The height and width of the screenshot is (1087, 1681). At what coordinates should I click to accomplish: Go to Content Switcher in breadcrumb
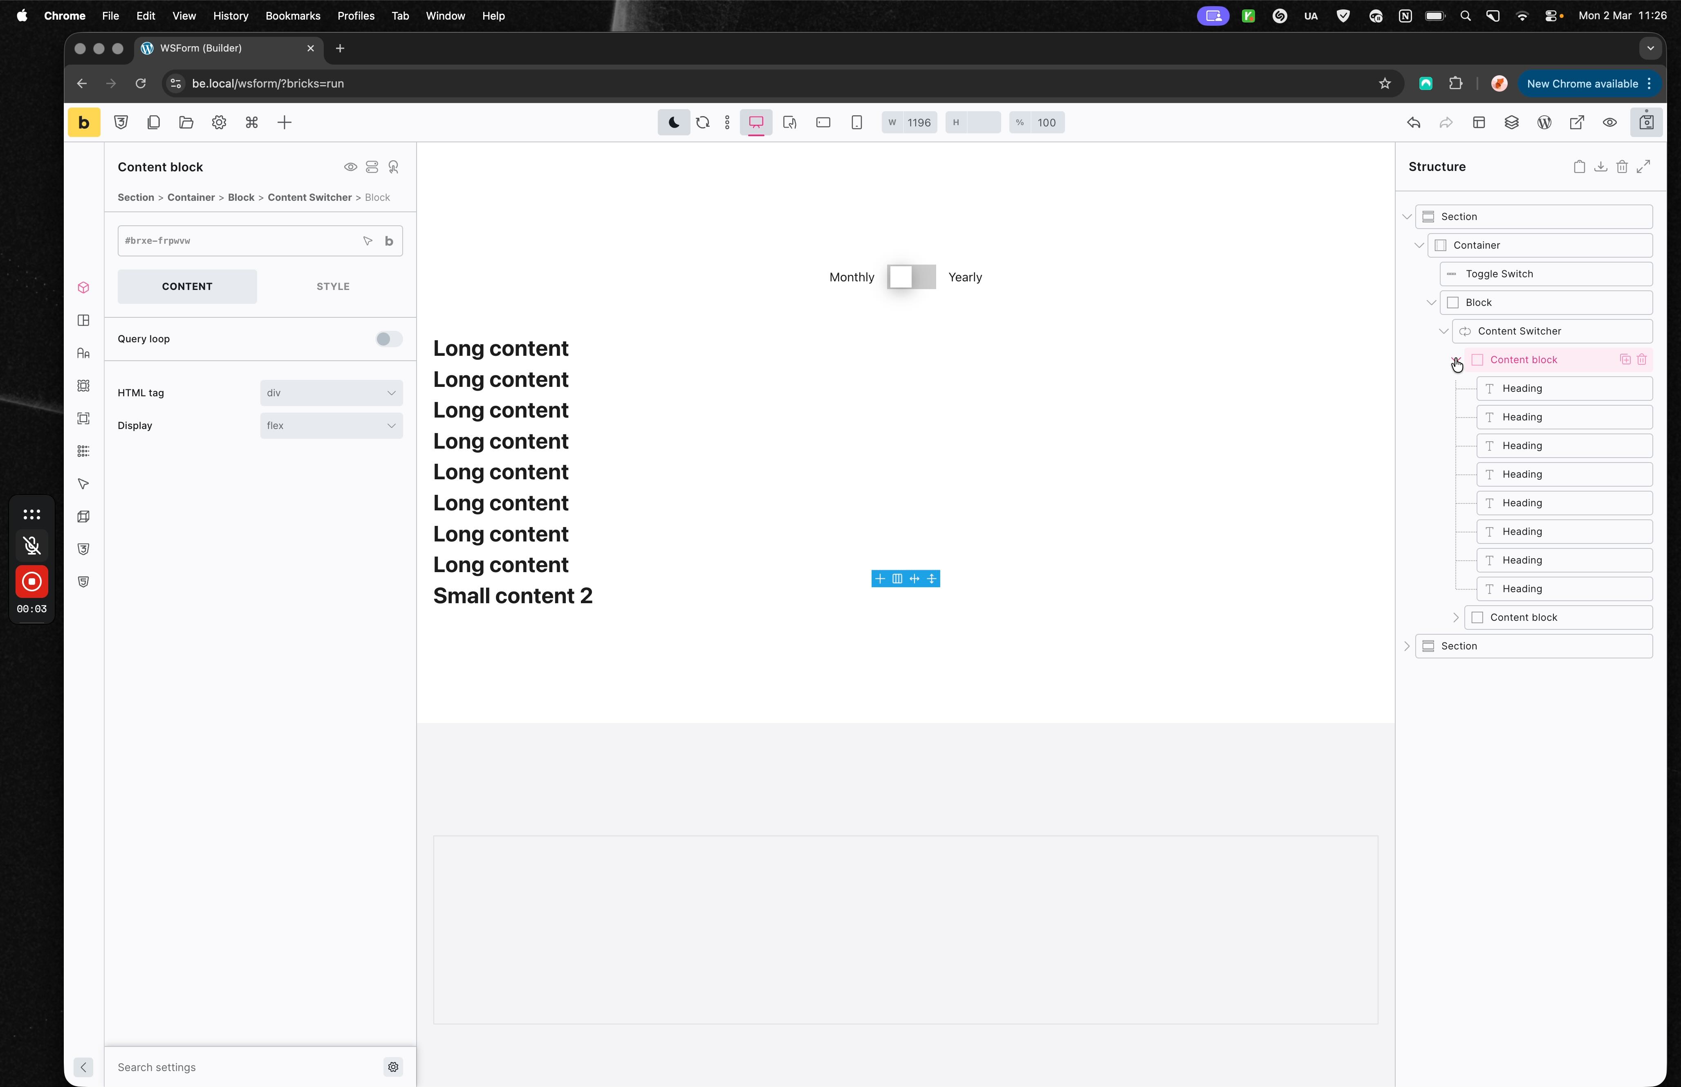[309, 198]
